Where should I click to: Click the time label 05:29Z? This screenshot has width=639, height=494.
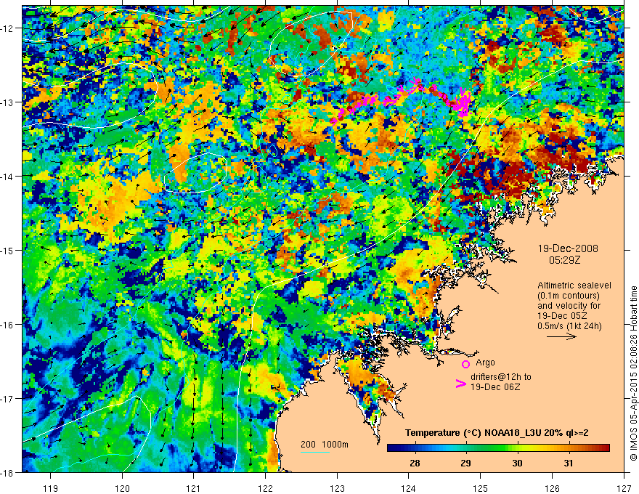pyautogui.click(x=564, y=260)
